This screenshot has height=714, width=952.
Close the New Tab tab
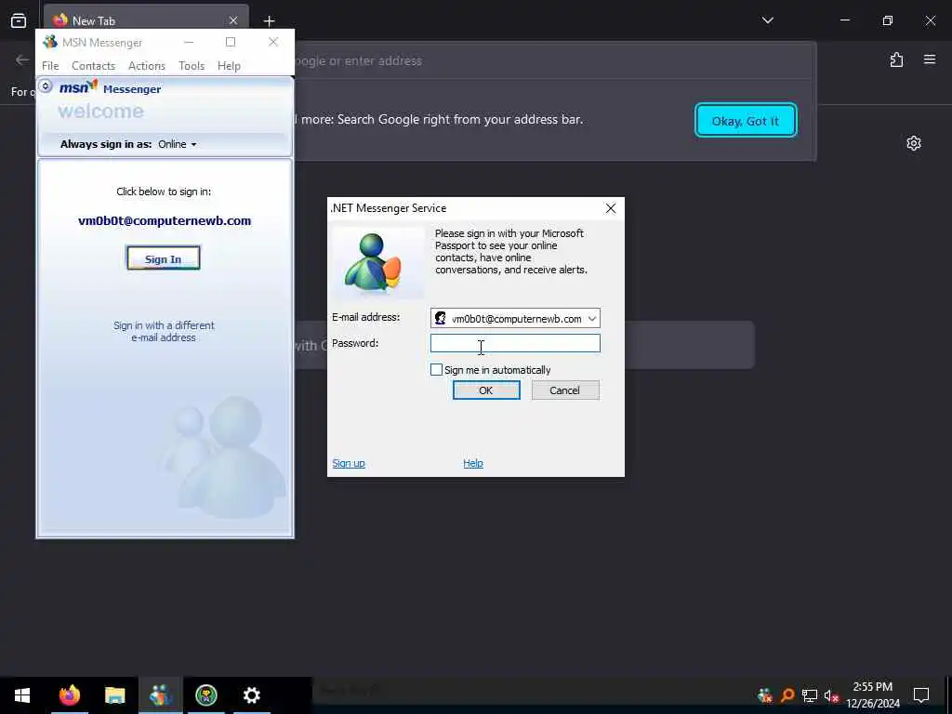point(233,20)
